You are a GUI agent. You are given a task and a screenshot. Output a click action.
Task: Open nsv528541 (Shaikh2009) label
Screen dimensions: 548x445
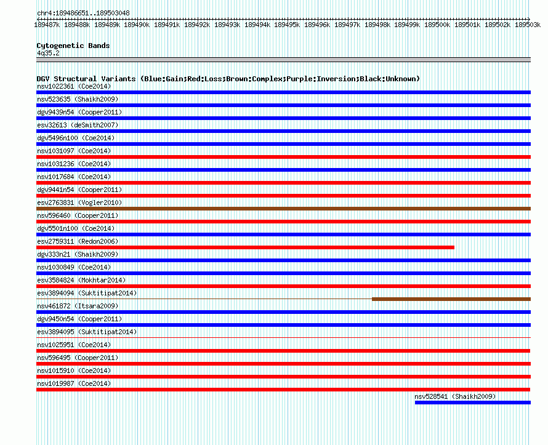point(455,396)
